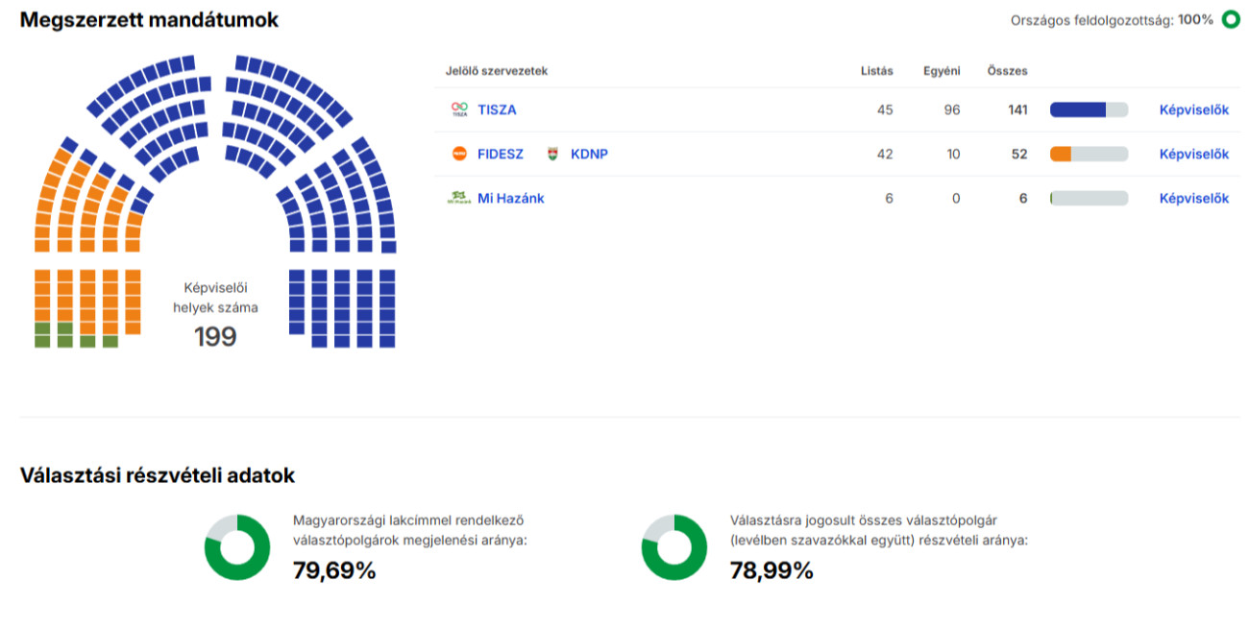Click the KDNP crest icon

pyautogui.click(x=552, y=154)
